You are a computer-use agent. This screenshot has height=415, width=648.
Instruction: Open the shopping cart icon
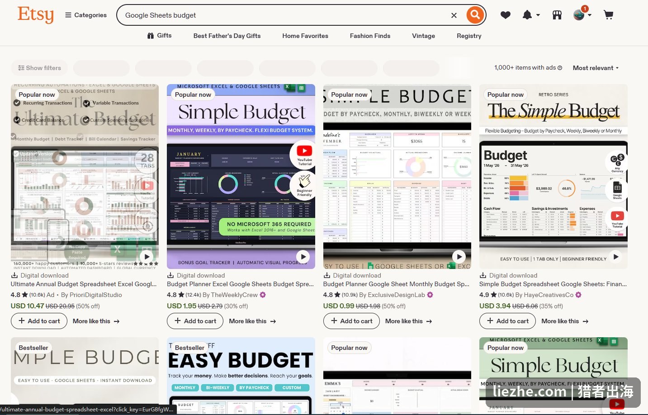pyautogui.click(x=609, y=15)
